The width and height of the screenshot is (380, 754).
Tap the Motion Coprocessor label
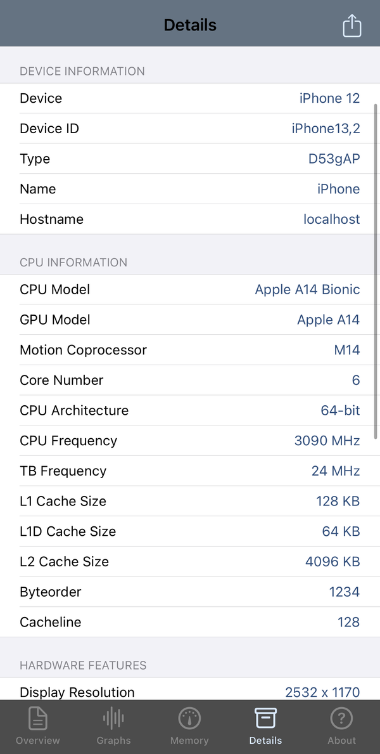coord(83,350)
